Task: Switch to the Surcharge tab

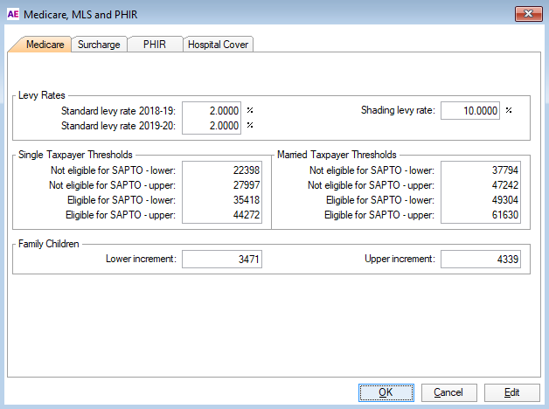Action: [x=99, y=45]
